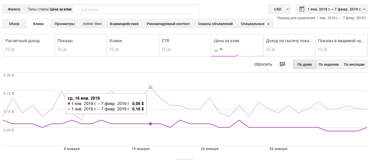Open the Сеансы объявлений tab
The image size is (370, 160).
click(215, 24)
